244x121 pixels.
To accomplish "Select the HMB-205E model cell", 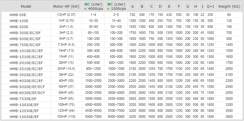I will click(19, 27).
